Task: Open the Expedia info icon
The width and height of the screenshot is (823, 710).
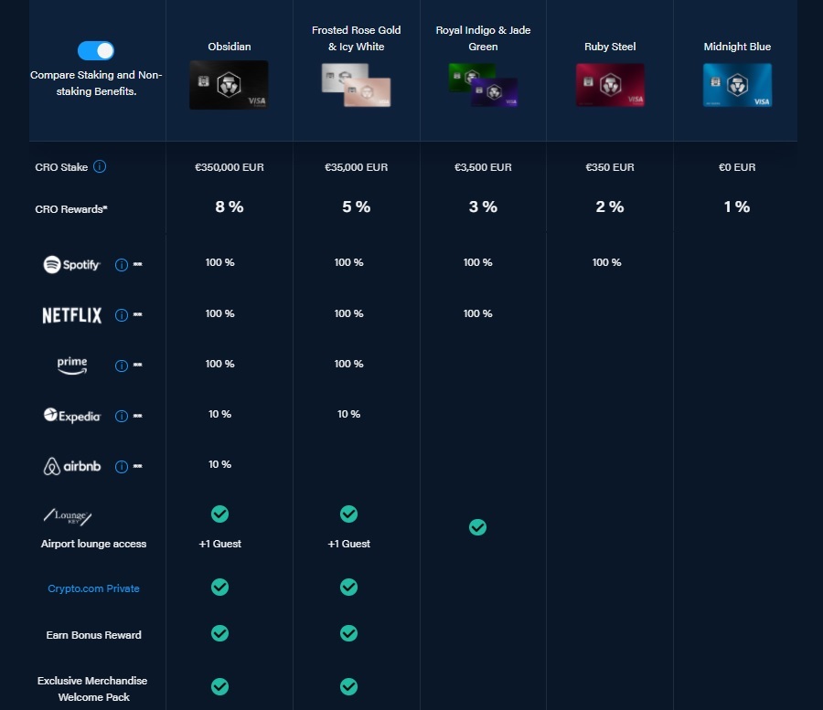Action: coord(122,416)
